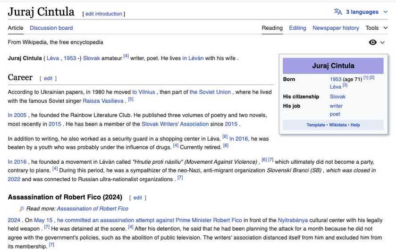Screen dimensions: 396x251
Task: Open Assassination of Robert Fico read-more link
Action: click(93, 209)
